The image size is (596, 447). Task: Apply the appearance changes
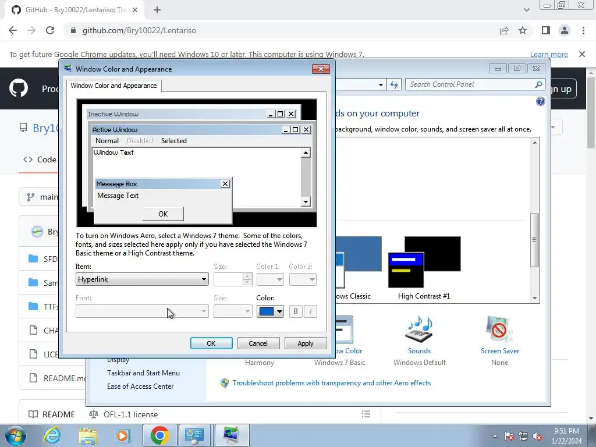click(306, 343)
